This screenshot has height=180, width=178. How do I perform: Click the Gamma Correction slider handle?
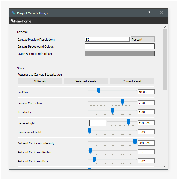122,102
